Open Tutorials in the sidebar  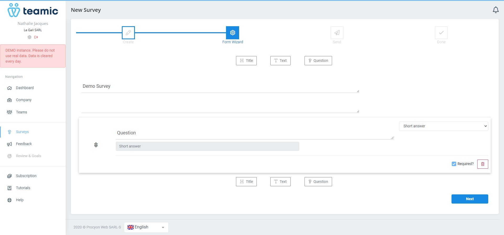tap(23, 188)
